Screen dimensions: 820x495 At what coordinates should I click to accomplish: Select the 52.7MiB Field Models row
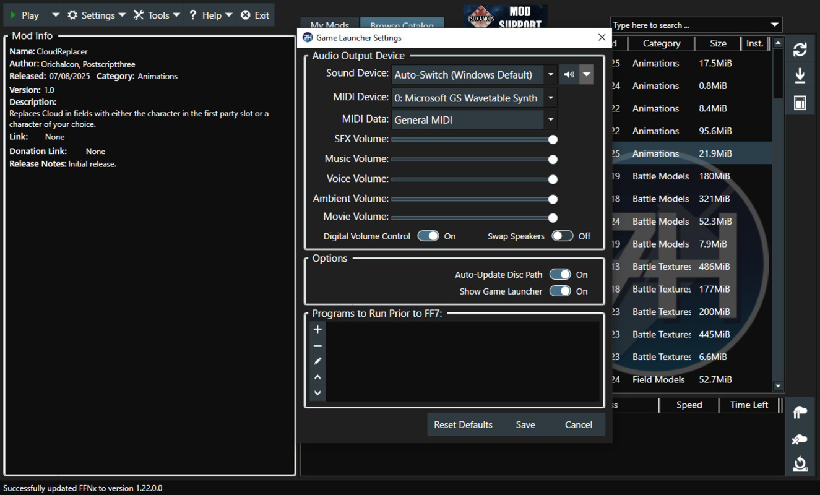(x=691, y=379)
